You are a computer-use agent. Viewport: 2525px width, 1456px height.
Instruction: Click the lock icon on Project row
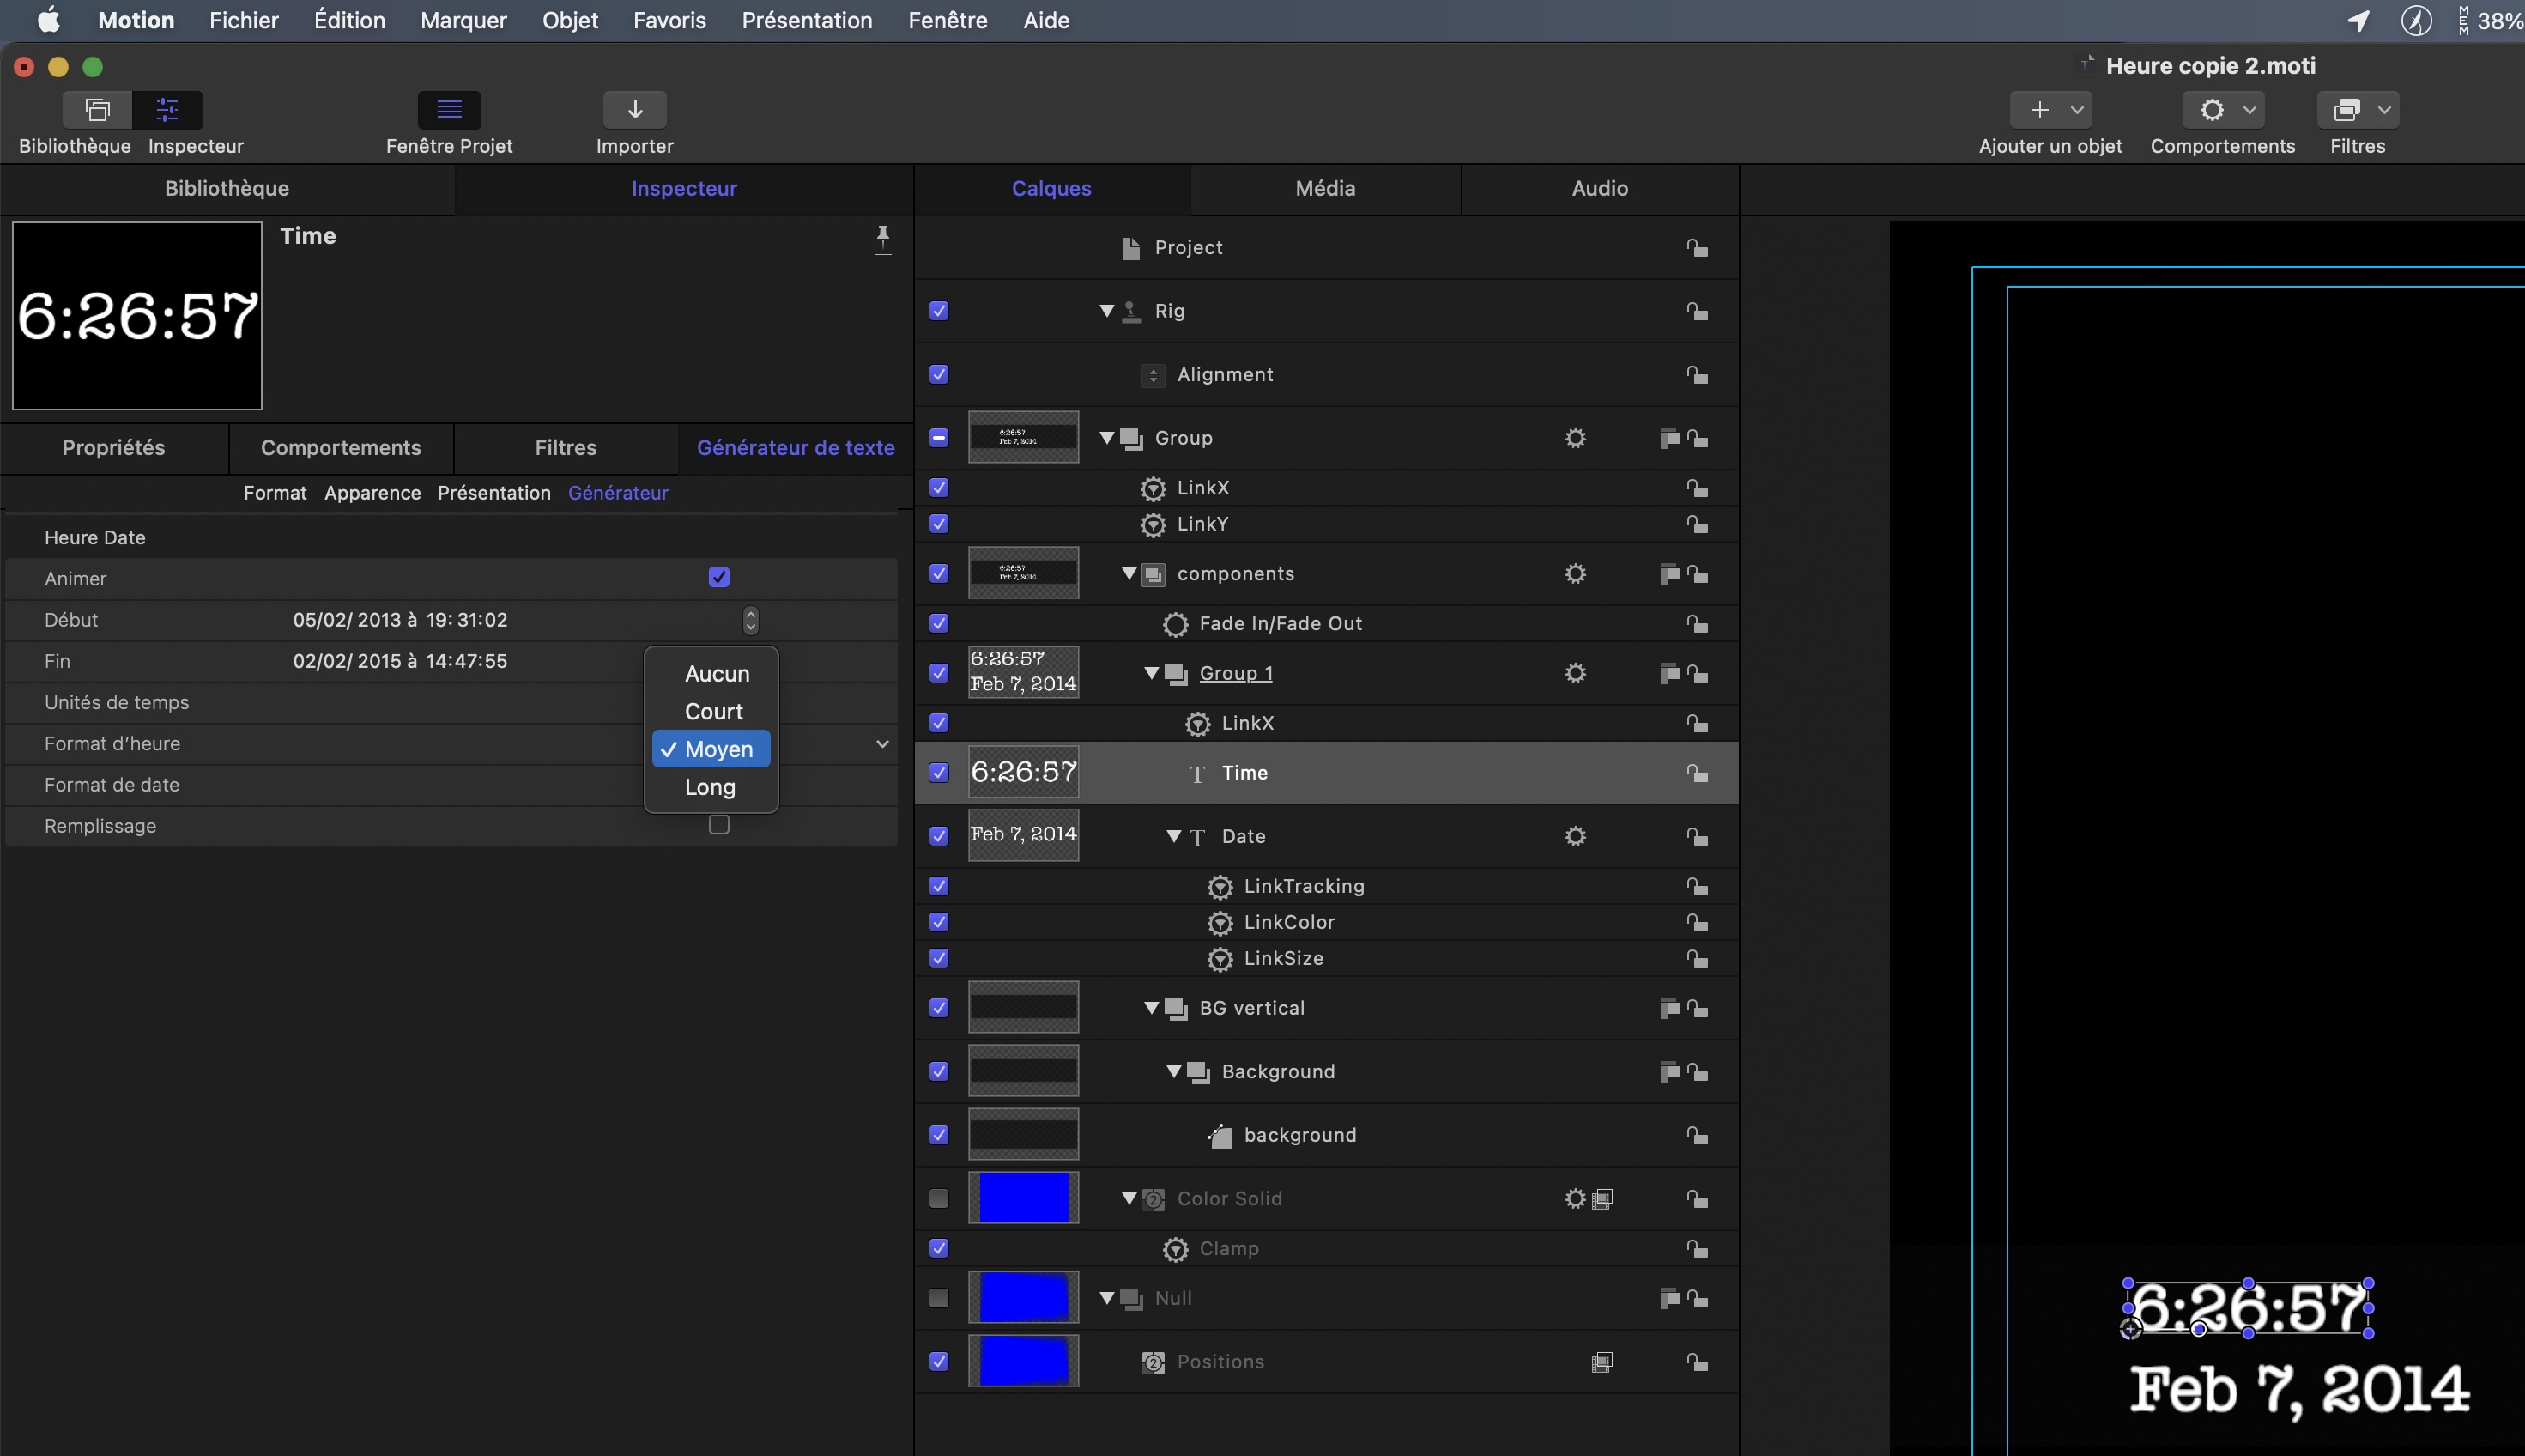pos(1696,248)
